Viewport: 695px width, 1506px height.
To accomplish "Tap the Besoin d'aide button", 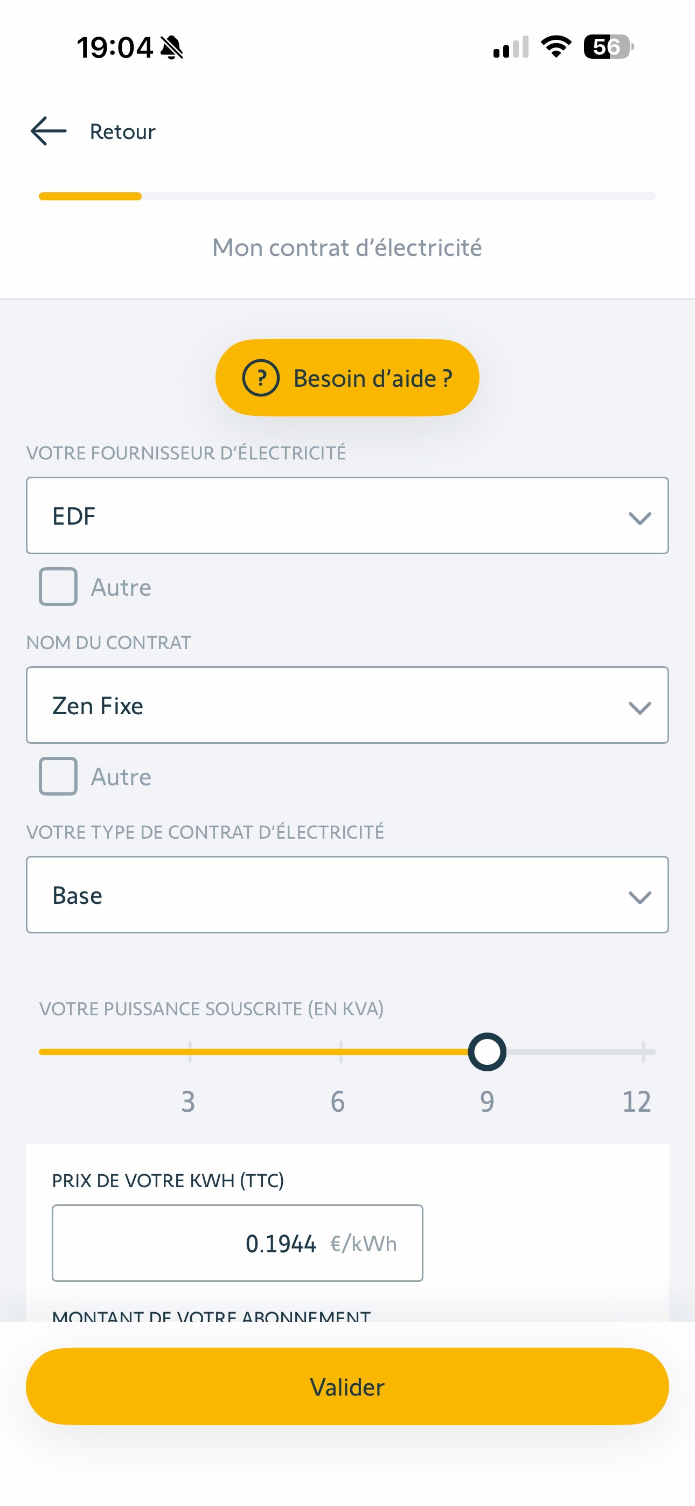I will click(347, 378).
